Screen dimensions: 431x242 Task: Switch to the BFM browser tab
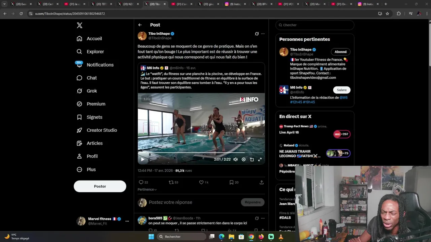[262, 4]
